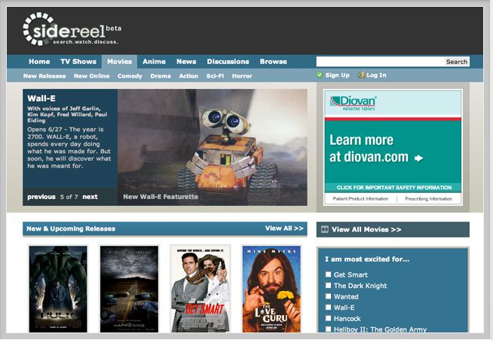The width and height of the screenshot is (493, 340).
Task: Click 'I am most excited for...' heading
Action: (x=367, y=259)
